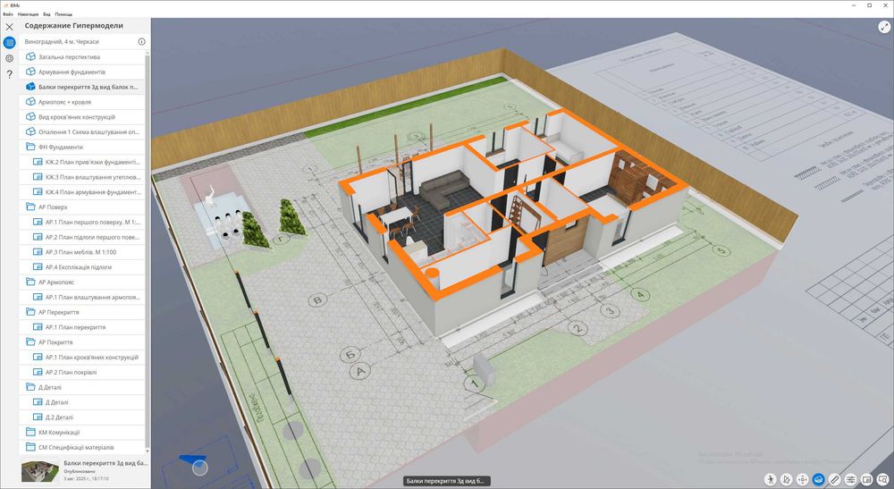Expand the КМ Комунікації folder

(84, 432)
